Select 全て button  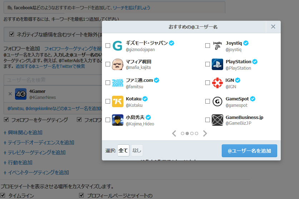pos(123,150)
